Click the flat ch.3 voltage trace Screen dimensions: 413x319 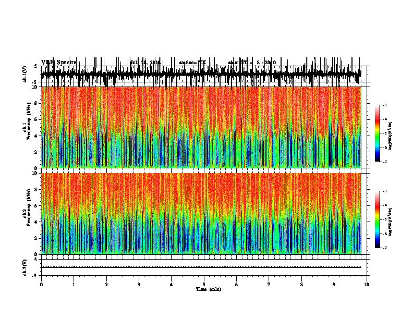click(x=201, y=267)
